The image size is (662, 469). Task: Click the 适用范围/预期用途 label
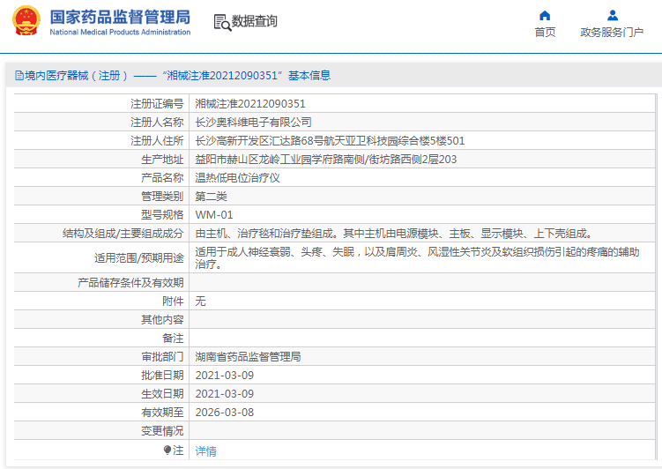click(139, 258)
